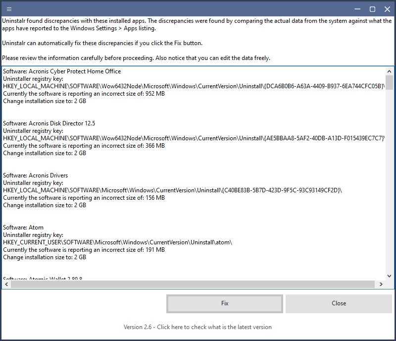Click horizontal scrollbar left arrow
The image size is (396, 341).
6,284
